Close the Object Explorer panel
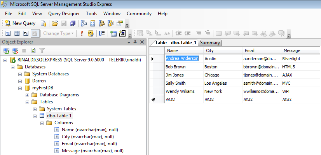The image size is (321, 155). (x=142, y=42)
